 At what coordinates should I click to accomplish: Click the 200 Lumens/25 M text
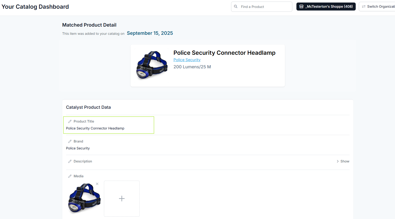click(x=192, y=67)
